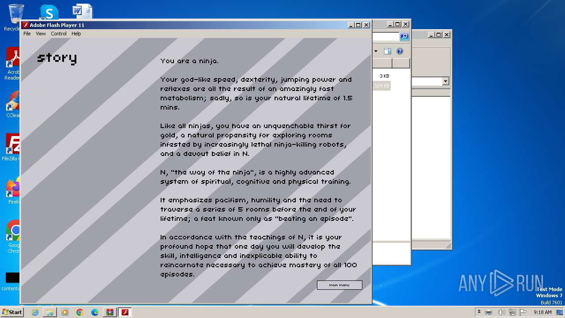Open the help icon in the Explorer window
The height and width of the screenshot is (318, 565).
[399, 51]
